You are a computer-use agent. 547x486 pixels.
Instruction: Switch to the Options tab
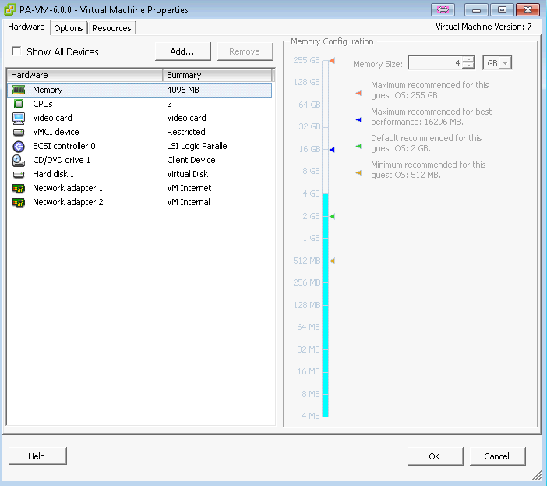click(x=69, y=28)
